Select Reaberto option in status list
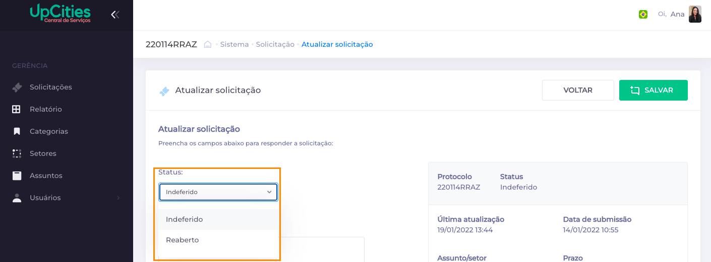Image resolution: width=711 pixels, height=262 pixels. (x=218, y=240)
